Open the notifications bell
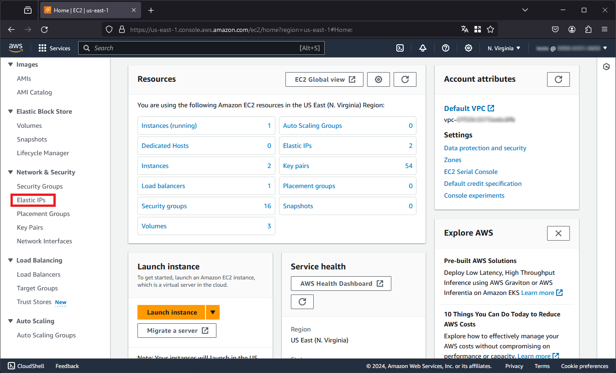 click(x=423, y=48)
